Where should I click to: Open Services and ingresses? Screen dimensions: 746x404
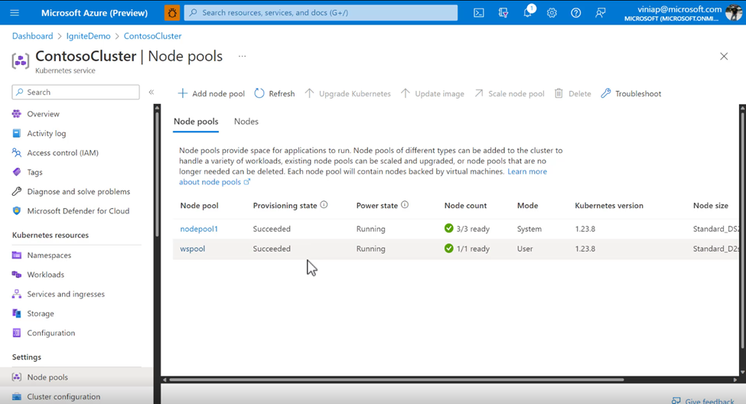(x=65, y=295)
